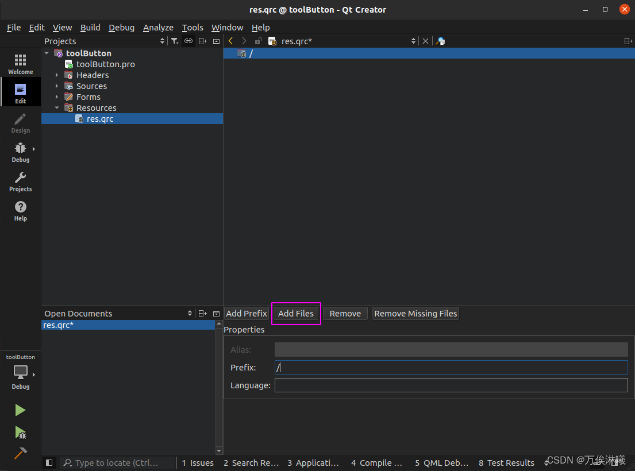Toggle synchronize with editor link icon
Viewport: 635px width, 471px height.
(188, 41)
